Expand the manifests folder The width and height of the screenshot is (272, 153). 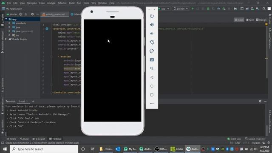(x=9, y=23)
